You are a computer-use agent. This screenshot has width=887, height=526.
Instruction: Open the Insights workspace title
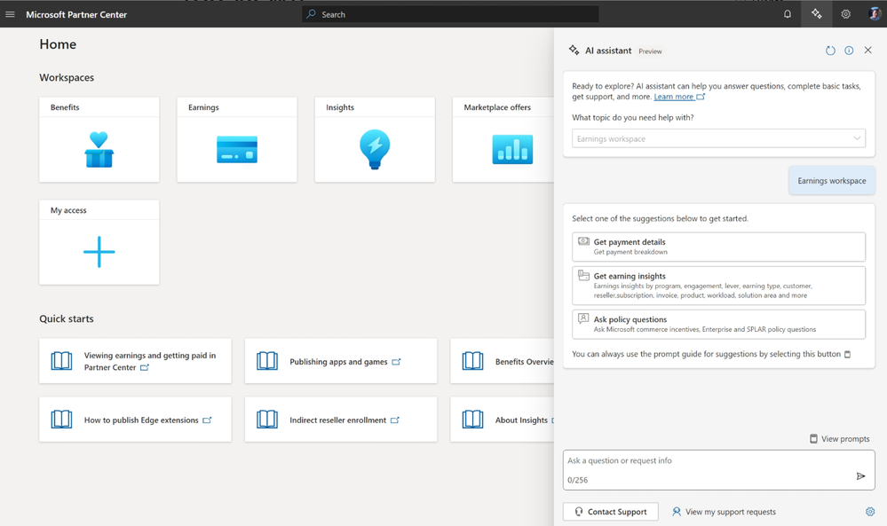340,107
